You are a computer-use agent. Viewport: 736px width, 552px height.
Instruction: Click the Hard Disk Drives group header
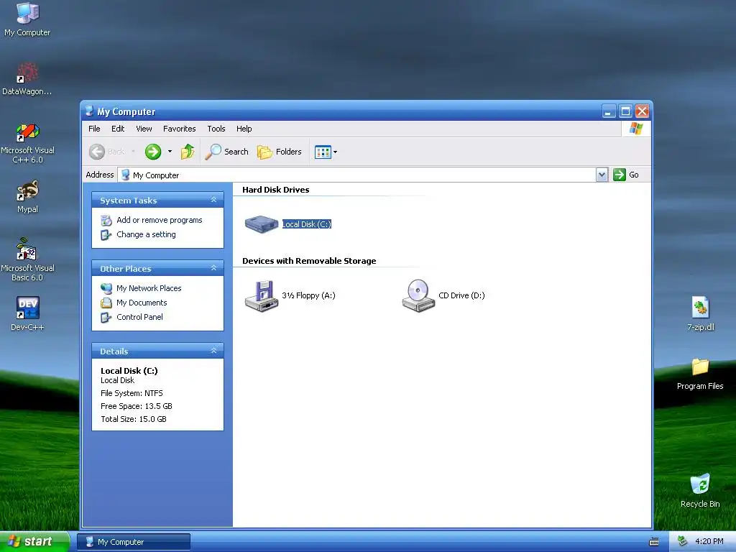(275, 190)
